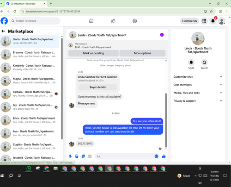231x187 pixels.
Task: Attach a photo file icon
Action: tap(77, 156)
